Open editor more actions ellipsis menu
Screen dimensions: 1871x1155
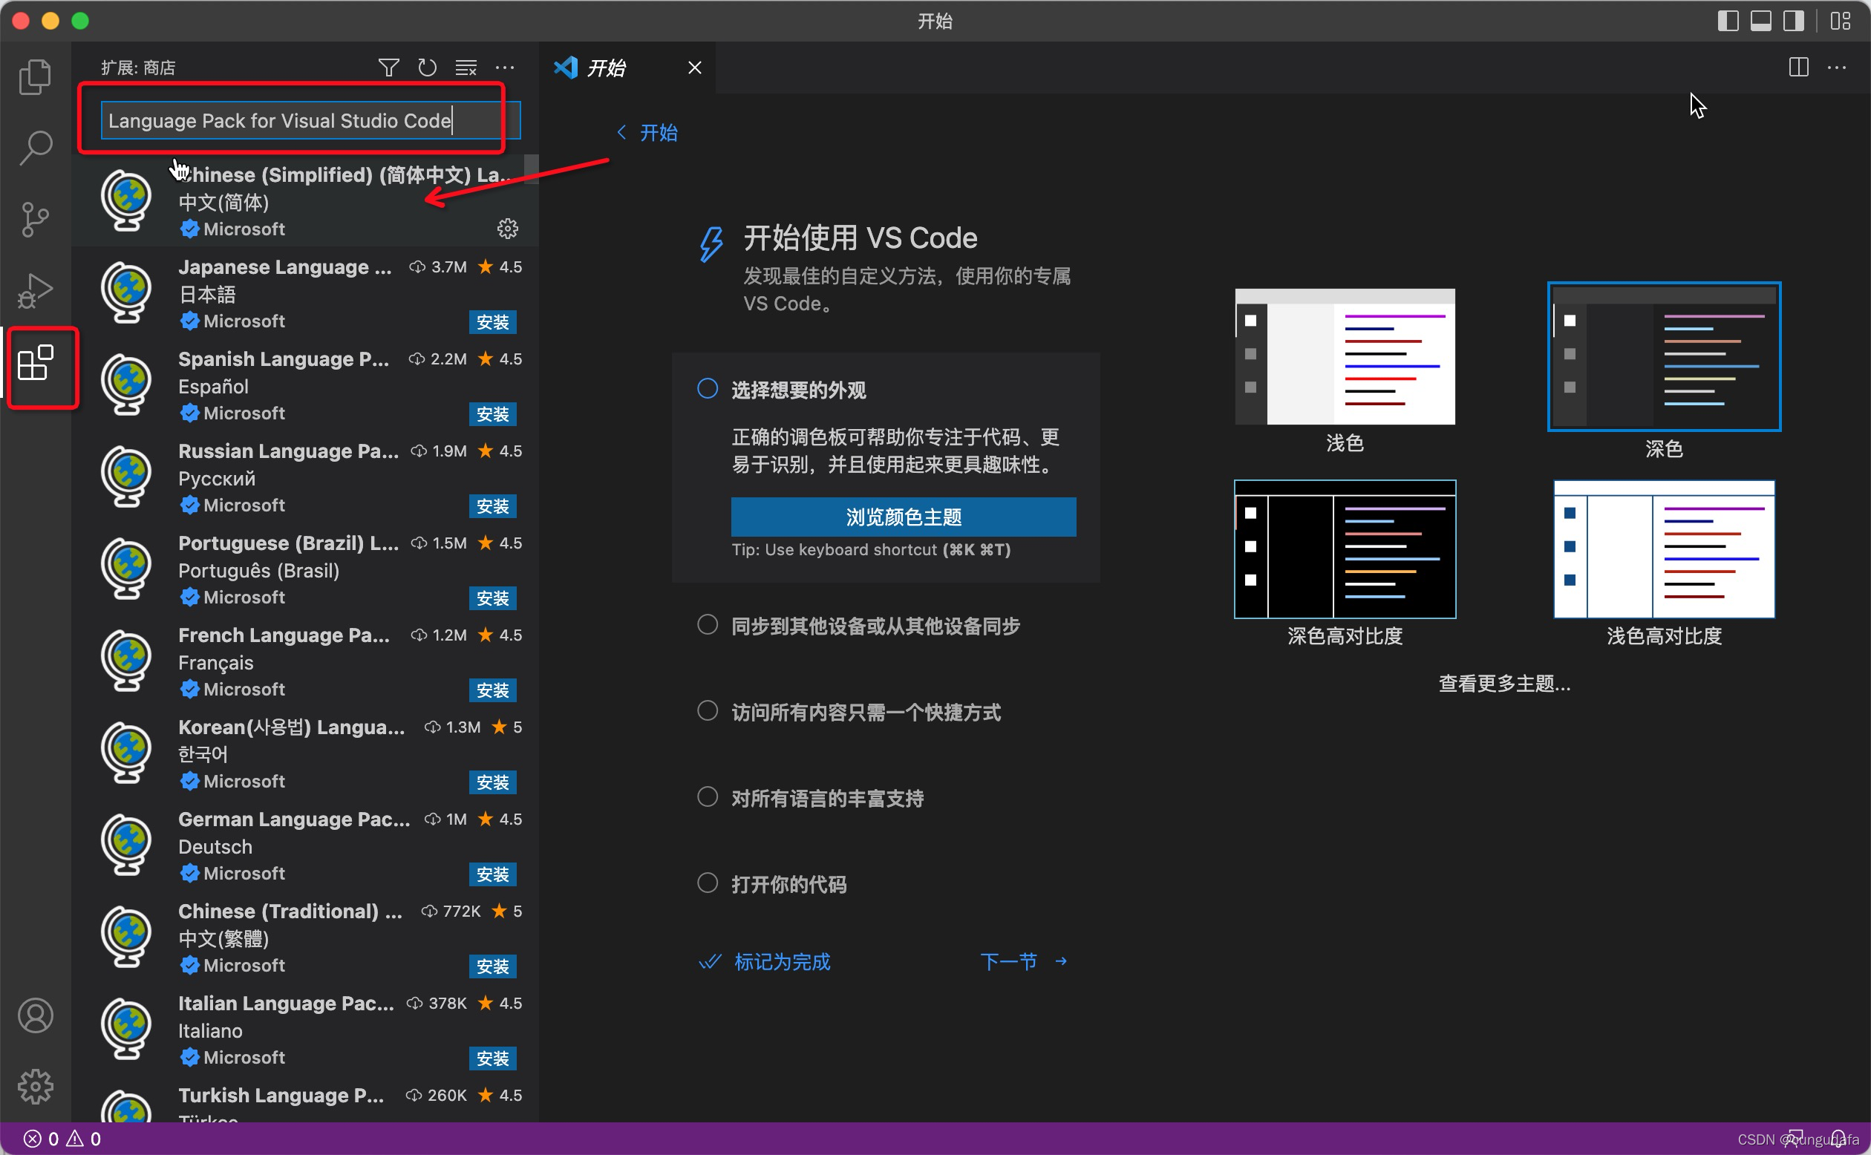pos(1837,68)
